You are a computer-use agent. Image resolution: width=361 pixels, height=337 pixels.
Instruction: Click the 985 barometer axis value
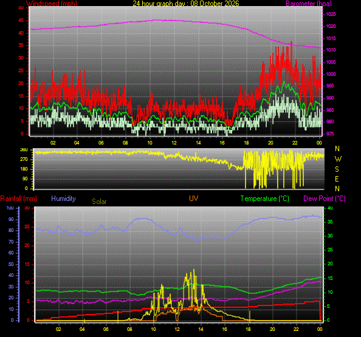tap(330, 110)
